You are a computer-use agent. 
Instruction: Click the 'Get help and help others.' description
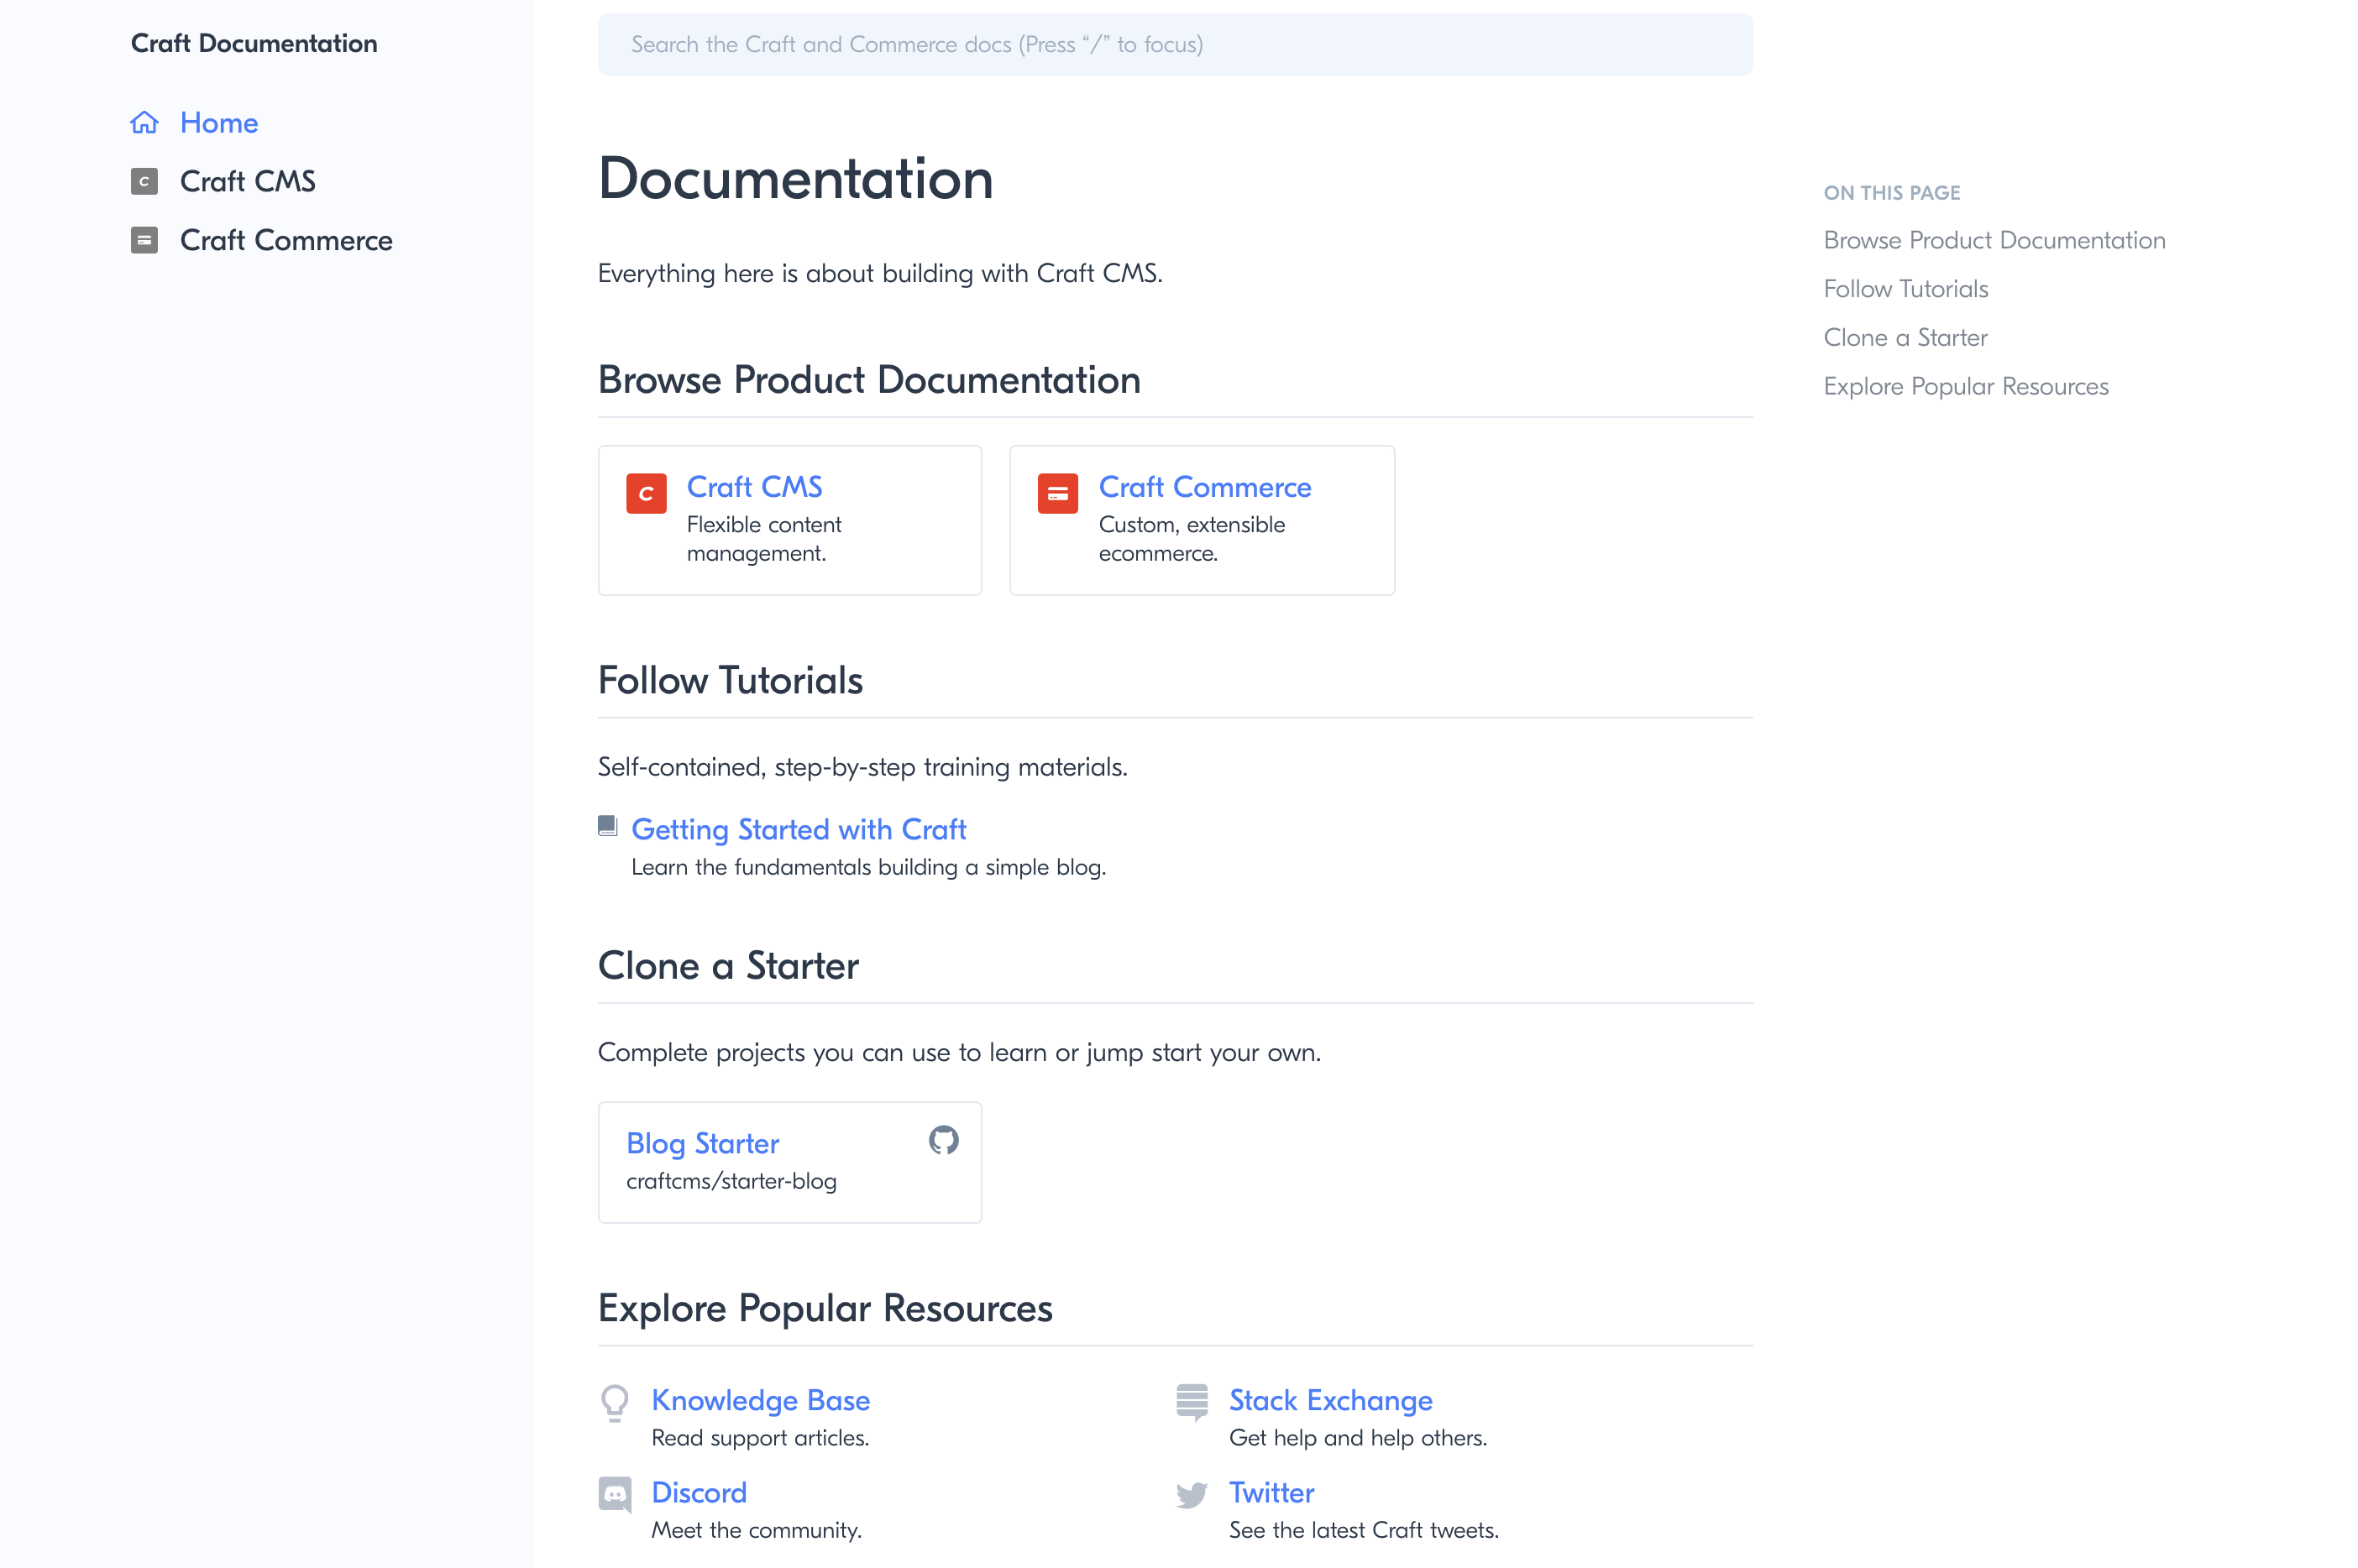coord(1358,1437)
